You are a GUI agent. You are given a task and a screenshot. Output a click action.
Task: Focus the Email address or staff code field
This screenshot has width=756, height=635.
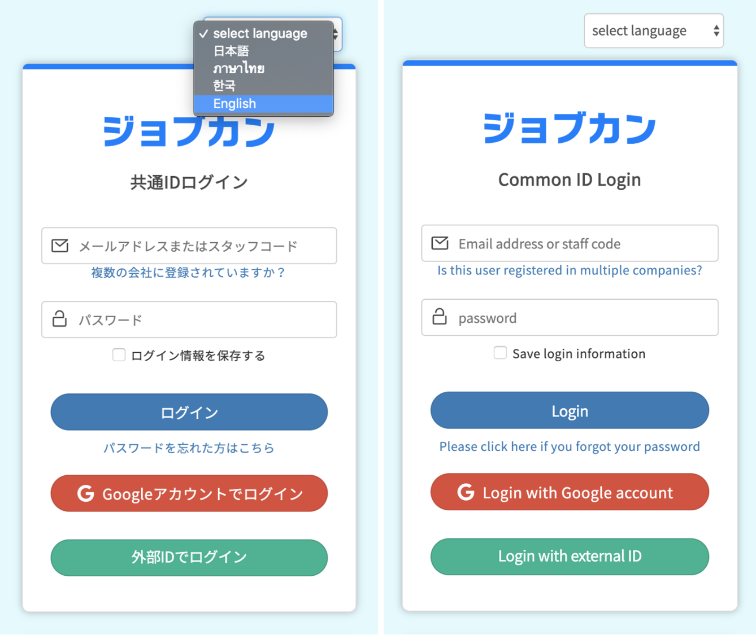click(x=570, y=243)
